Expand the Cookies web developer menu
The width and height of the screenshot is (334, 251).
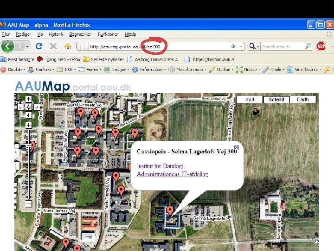41,70
